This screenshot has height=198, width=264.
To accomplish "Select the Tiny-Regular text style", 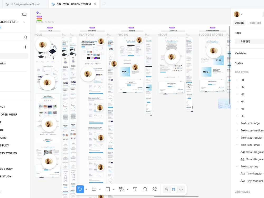I will click(x=252, y=174).
